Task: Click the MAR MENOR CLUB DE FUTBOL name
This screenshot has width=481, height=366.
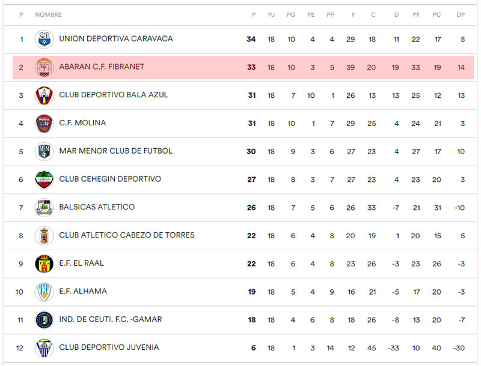Action: tap(115, 151)
